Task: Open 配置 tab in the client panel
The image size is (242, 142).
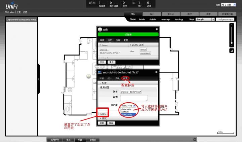Action: [125, 78]
